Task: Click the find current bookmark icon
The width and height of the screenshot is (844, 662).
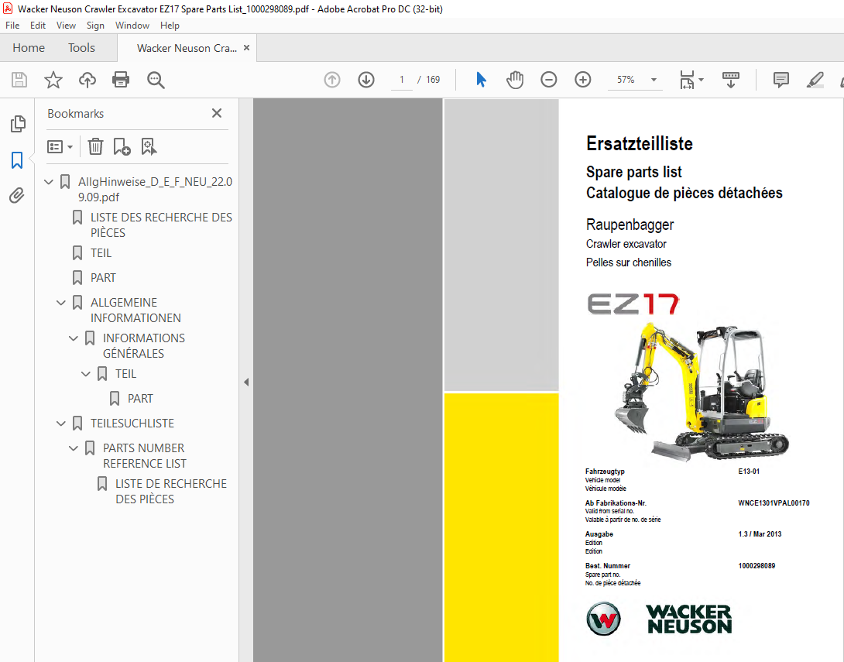Action: coord(149,146)
